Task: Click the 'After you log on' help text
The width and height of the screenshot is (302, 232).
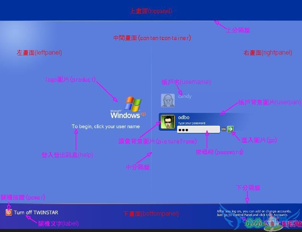Action: coord(254,213)
